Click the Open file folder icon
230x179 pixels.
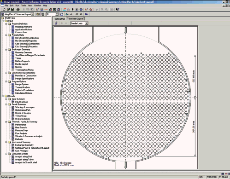[x=8, y=9]
